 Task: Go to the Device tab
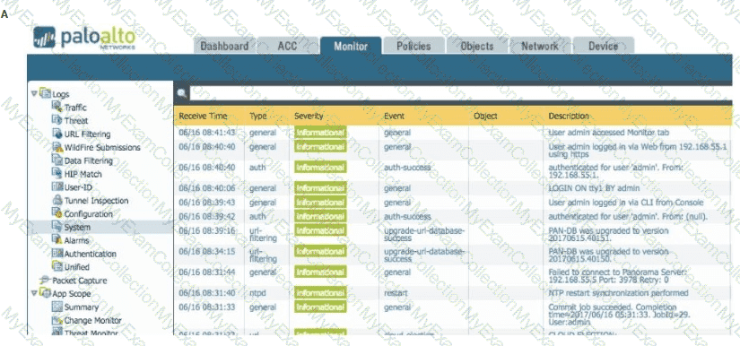click(603, 47)
